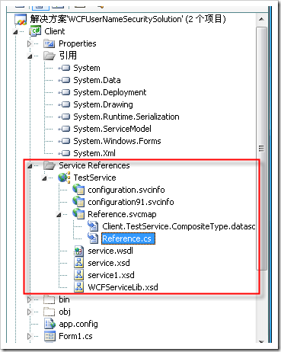Screen dimensions: 281x352
Task: Select the Client project label
Action: tap(55, 31)
